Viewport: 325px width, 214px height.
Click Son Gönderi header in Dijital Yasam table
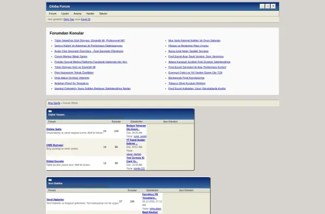(x=171, y=121)
